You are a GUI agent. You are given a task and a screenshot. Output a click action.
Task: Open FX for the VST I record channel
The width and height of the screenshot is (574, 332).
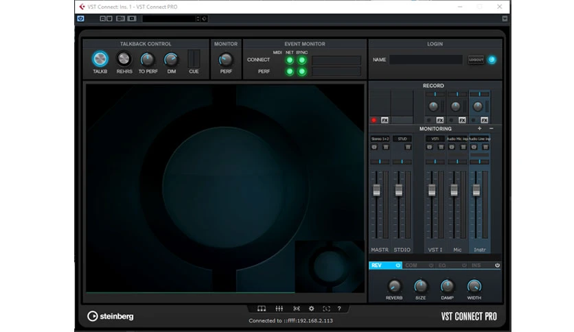click(x=440, y=120)
